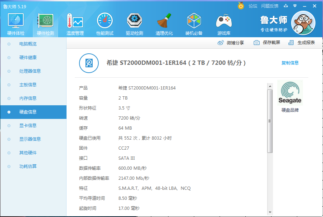Click the 鲁大师 mascot avatar
This screenshot has width=323, height=217.
coord(303,23)
